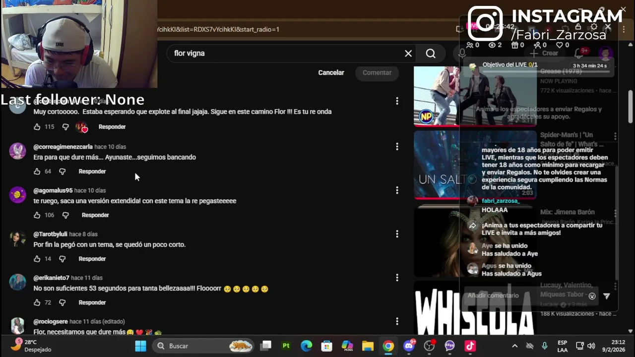Clear the 'flor vigna' search text
Screen dimensions: 635x357
408,53
